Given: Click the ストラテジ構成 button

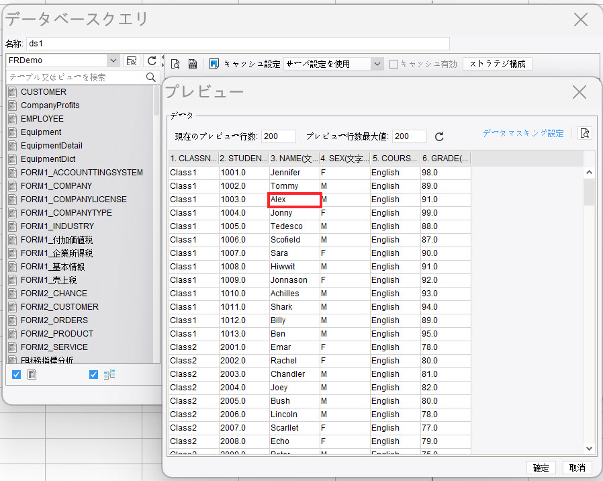Looking at the screenshot, I should (498, 64).
